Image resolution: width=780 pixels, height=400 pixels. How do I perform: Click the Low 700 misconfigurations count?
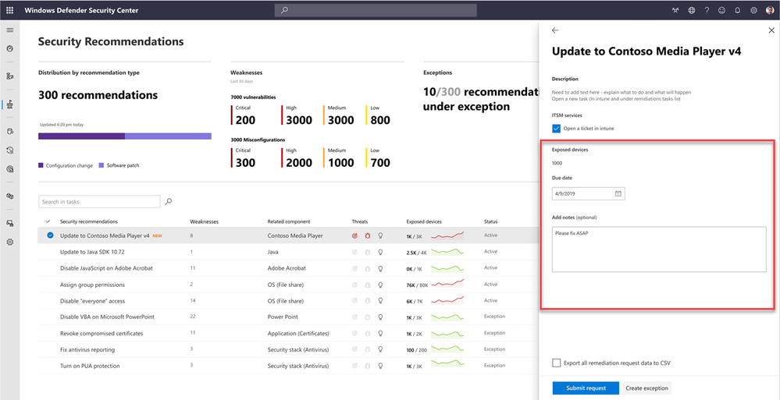[380, 162]
